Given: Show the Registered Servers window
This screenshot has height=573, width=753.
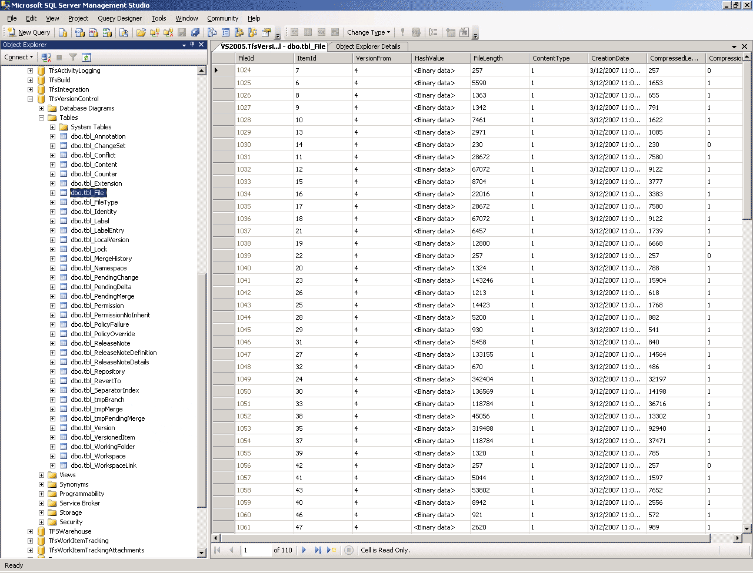Looking at the screenshot, I should 212,32.
